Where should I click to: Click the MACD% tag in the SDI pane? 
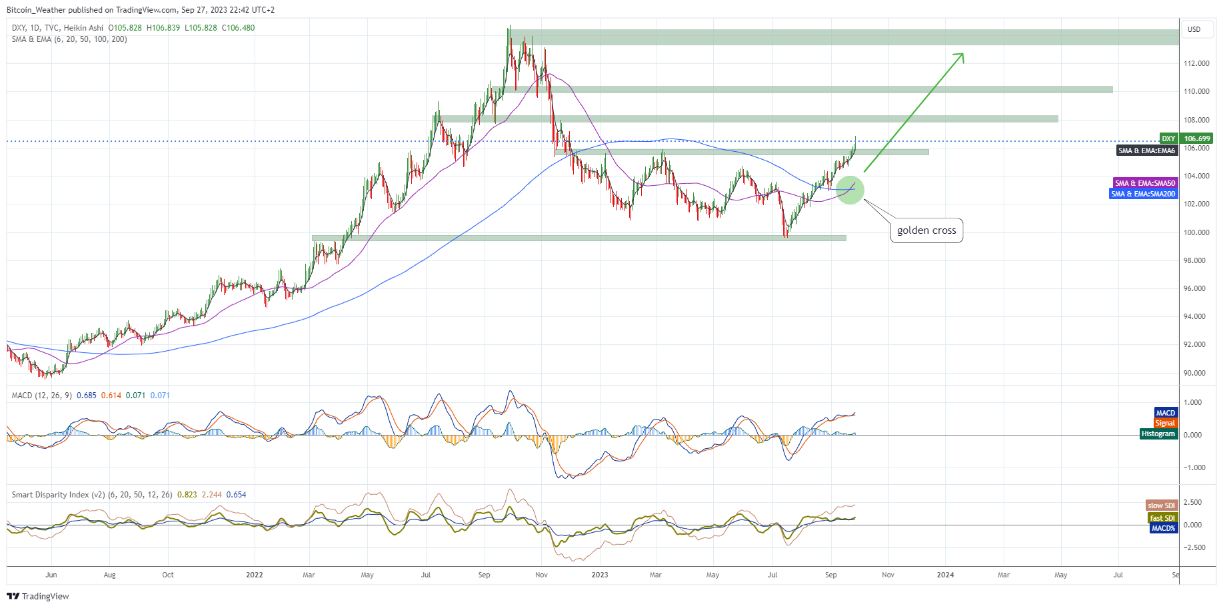pyautogui.click(x=1164, y=528)
